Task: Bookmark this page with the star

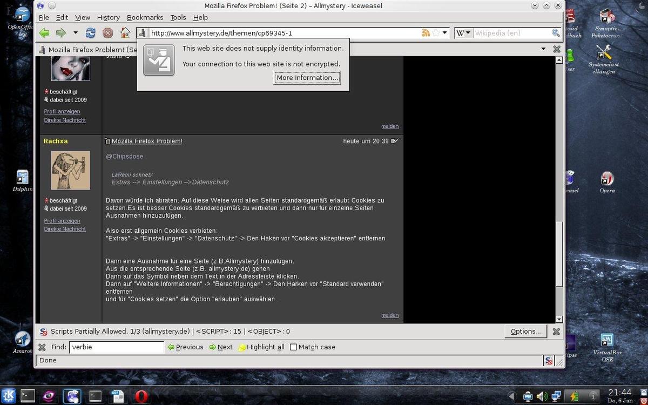Action: 436,33
